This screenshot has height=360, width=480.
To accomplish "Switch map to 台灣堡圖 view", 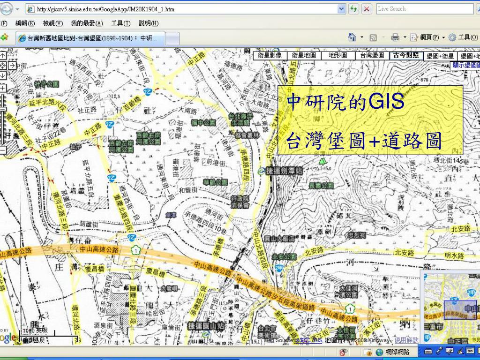I will (x=372, y=55).
